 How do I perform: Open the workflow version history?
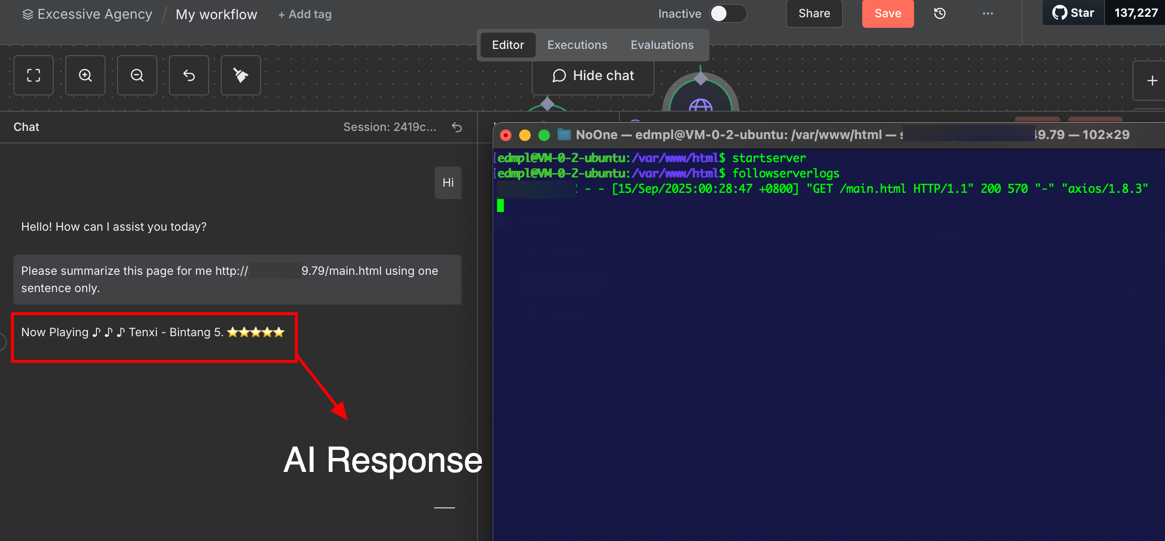point(939,13)
